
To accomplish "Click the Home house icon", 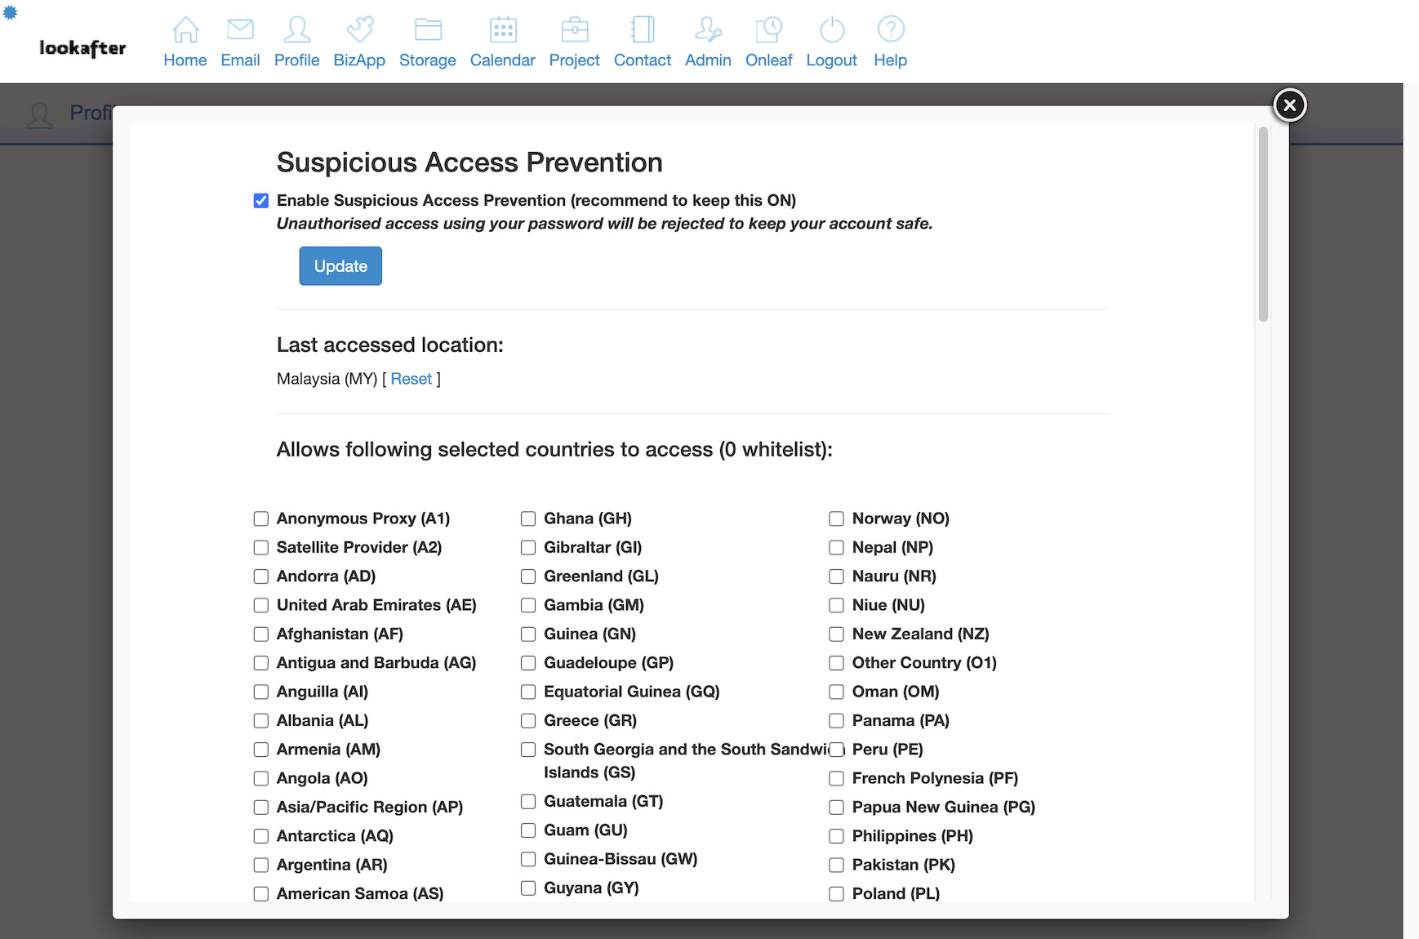I will coord(185,30).
